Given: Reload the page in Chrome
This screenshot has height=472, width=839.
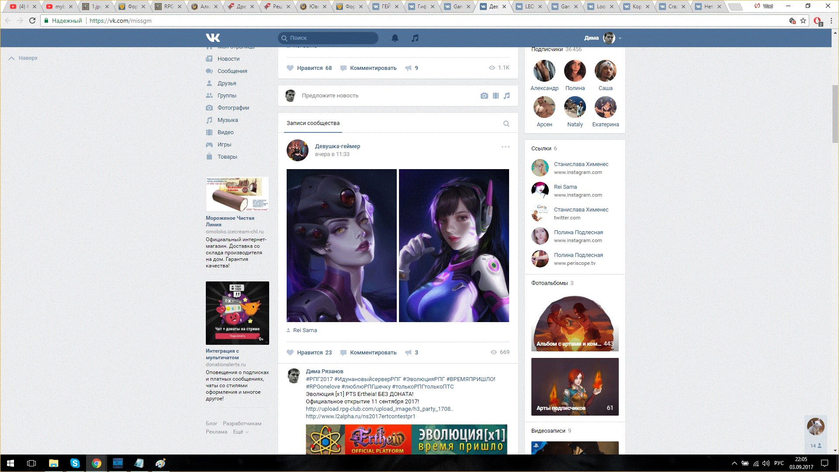Looking at the screenshot, I should pyautogui.click(x=32, y=21).
